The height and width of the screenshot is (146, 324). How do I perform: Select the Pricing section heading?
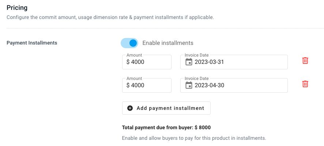coord(17,8)
